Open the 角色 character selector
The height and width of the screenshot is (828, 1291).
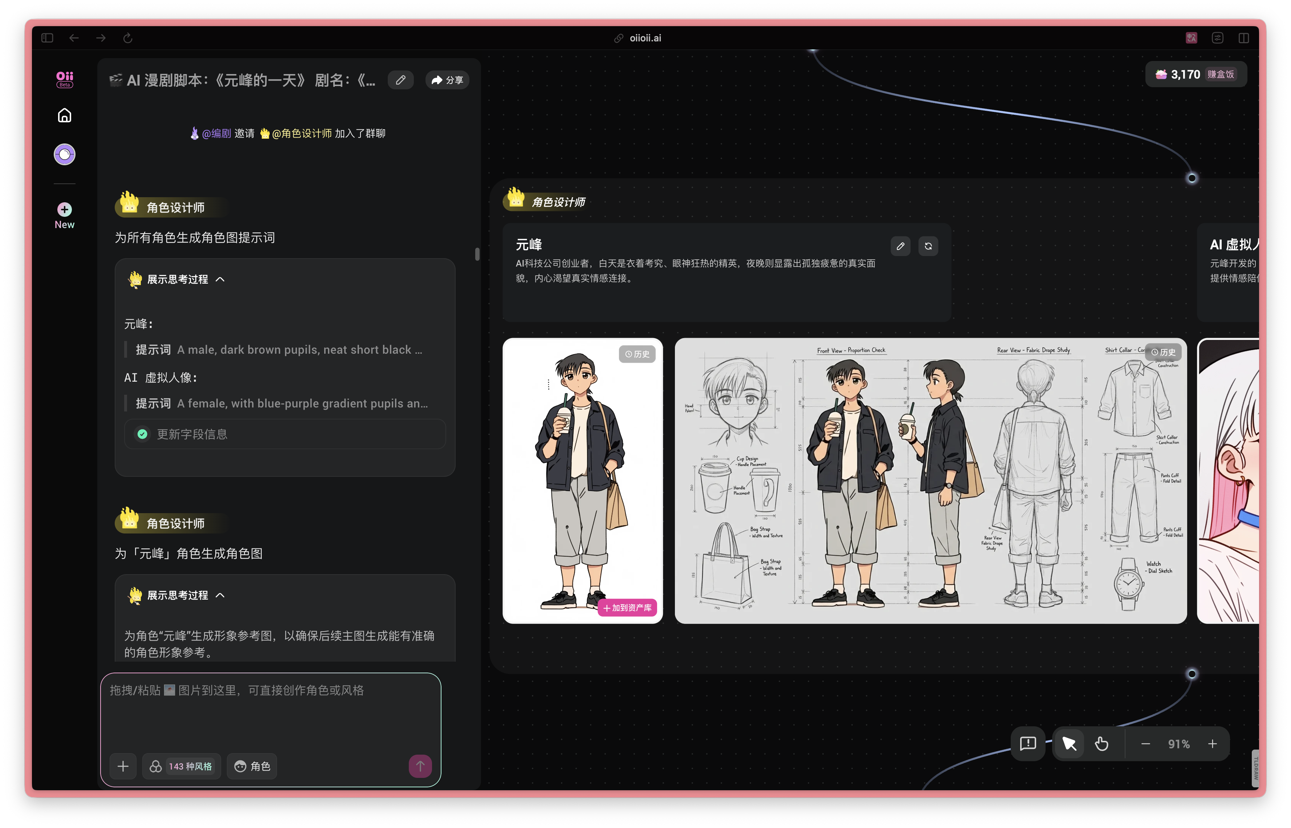[252, 766]
